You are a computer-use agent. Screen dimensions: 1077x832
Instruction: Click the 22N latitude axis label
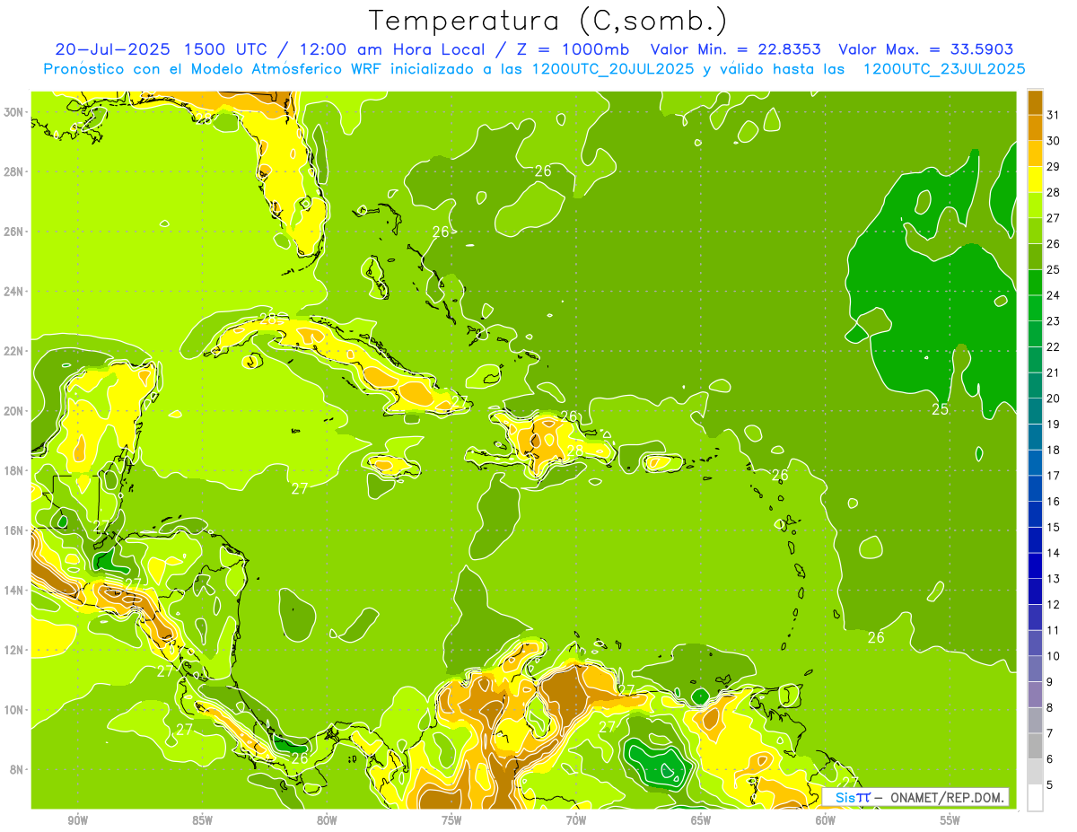(13, 351)
